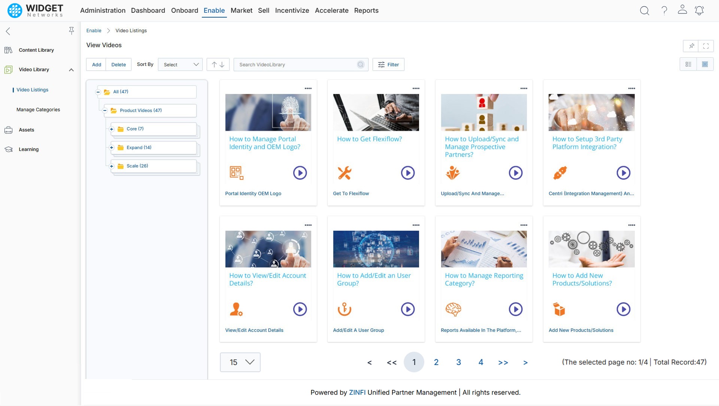Open the user profile icon

click(x=682, y=10)
